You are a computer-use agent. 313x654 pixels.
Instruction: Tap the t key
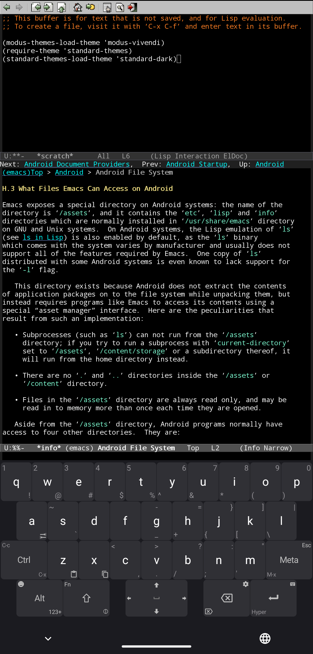(141, 482)
